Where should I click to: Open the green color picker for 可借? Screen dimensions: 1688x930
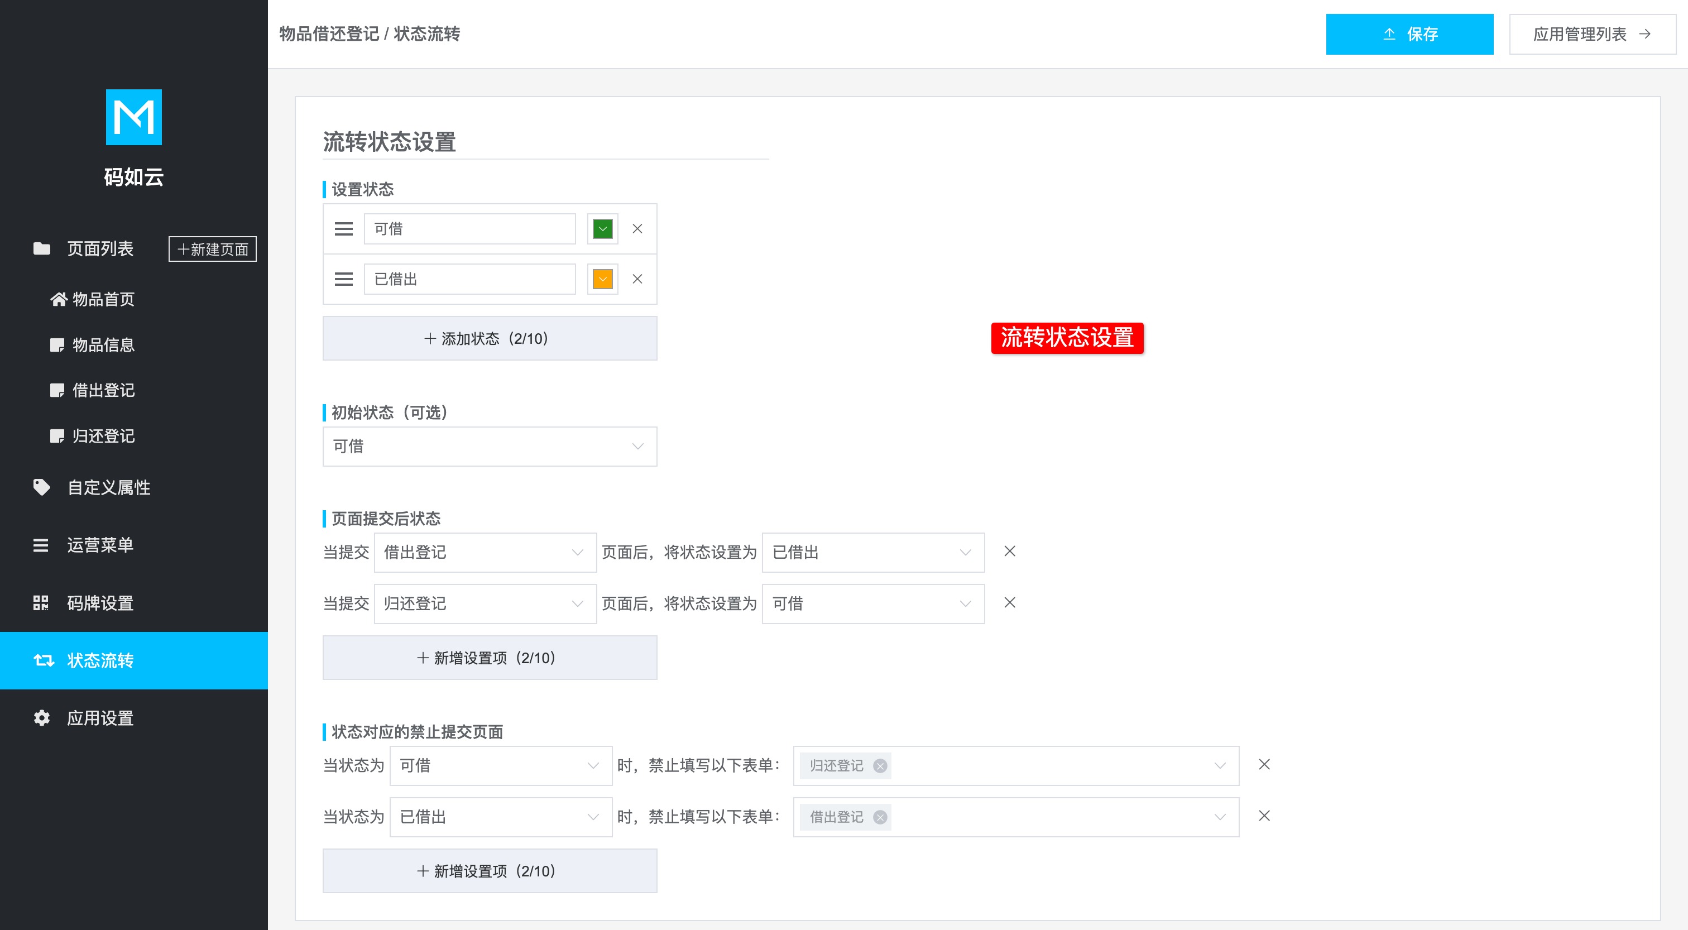(x=602, y=229)
